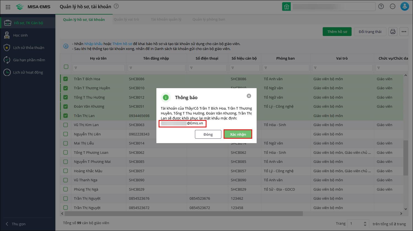Click the blue info icon in notice bar
Viewport: 413px width, 231px height.
click(66, 46)
